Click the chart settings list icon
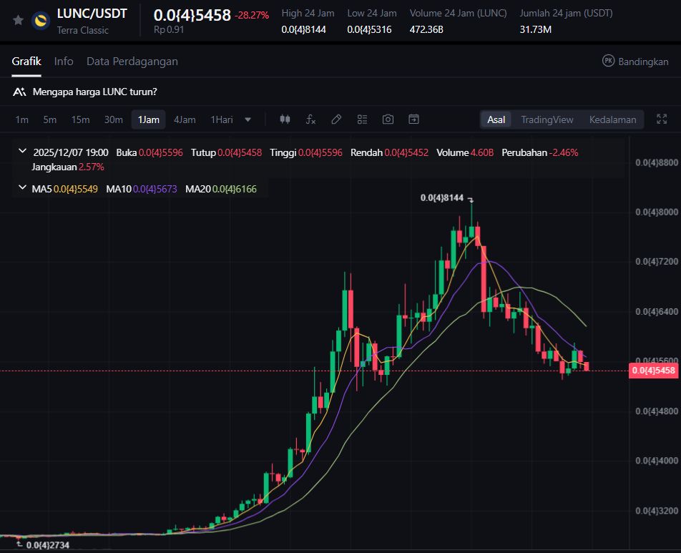Viewport: 681px width, 553px height. [362, 119]
